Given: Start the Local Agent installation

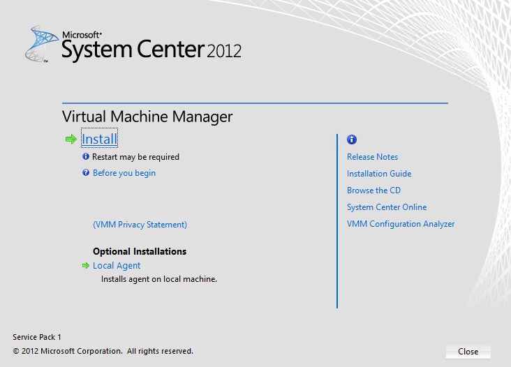Looking at the screenshot, I should coord(117,266).
